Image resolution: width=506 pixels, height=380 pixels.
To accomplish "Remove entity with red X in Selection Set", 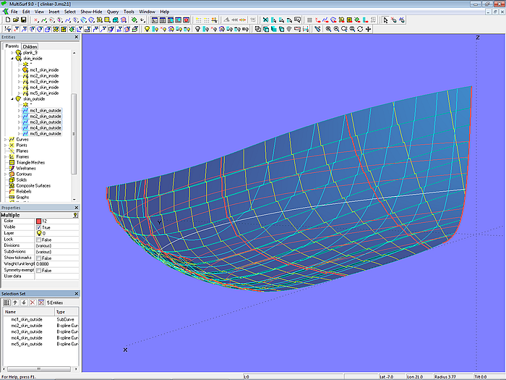I will pos(32,301).
